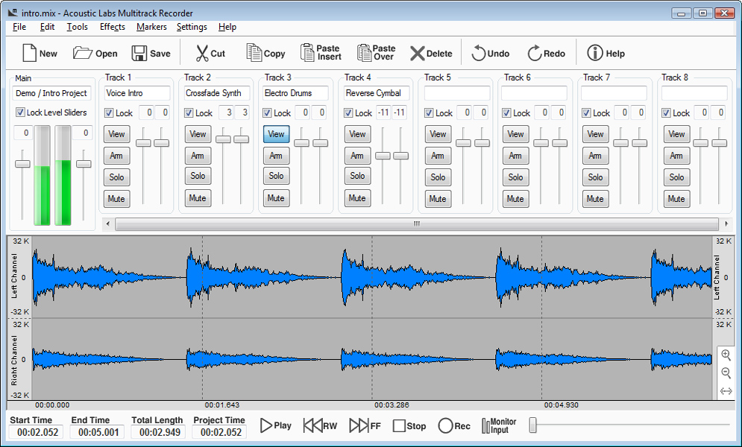Fit waveform to width using horizontal arrows icon

pos(726,391)
